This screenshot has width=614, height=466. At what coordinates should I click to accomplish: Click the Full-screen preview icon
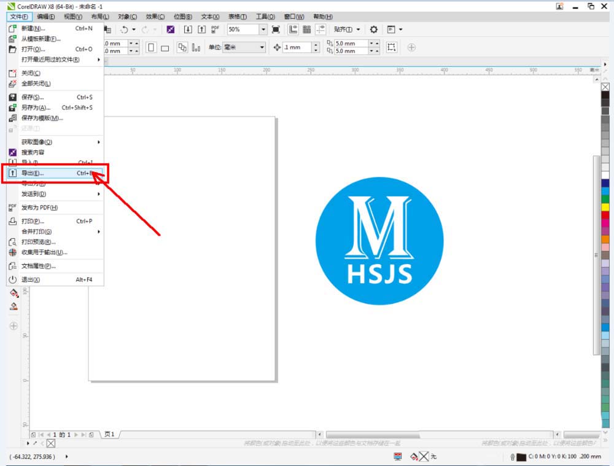click(276, 29)
